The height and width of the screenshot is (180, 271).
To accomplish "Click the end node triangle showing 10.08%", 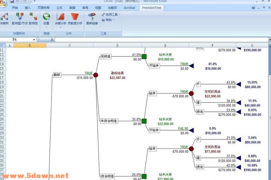I will pos(239,167).
